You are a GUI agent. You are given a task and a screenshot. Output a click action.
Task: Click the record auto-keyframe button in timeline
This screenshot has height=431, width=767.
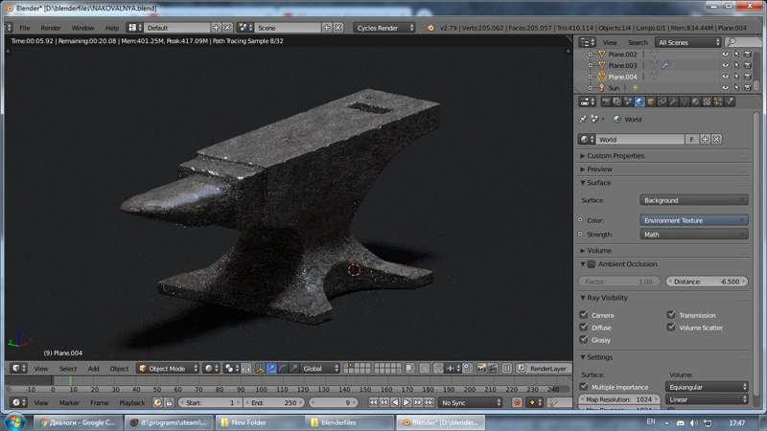pyautogui.click(x=517, y=402)
